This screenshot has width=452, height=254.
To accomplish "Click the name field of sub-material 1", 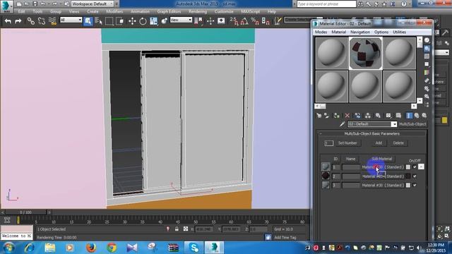I will (351, 167).
